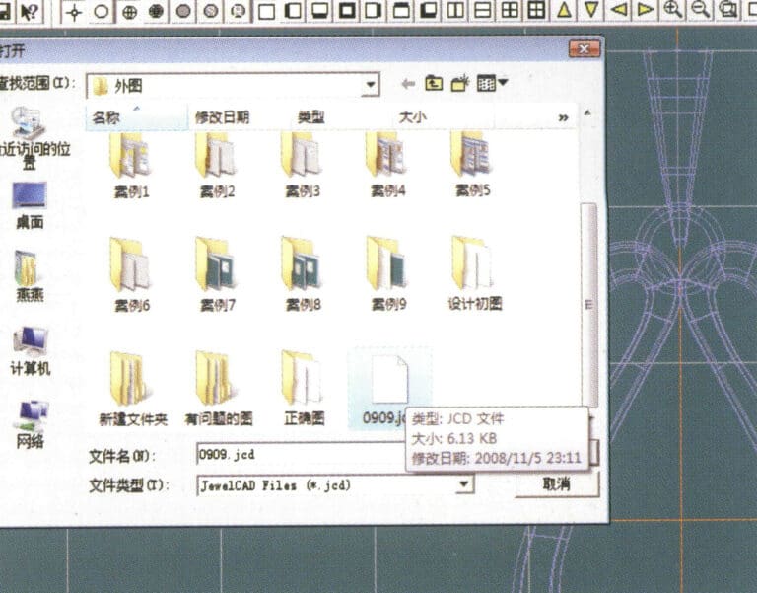Click the zoom in magnifier icon

coord(673,10)
